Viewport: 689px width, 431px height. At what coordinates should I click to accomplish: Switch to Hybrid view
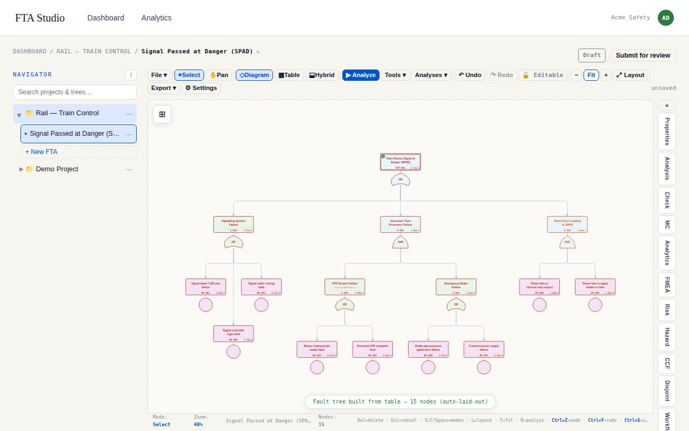coord(322,75)
